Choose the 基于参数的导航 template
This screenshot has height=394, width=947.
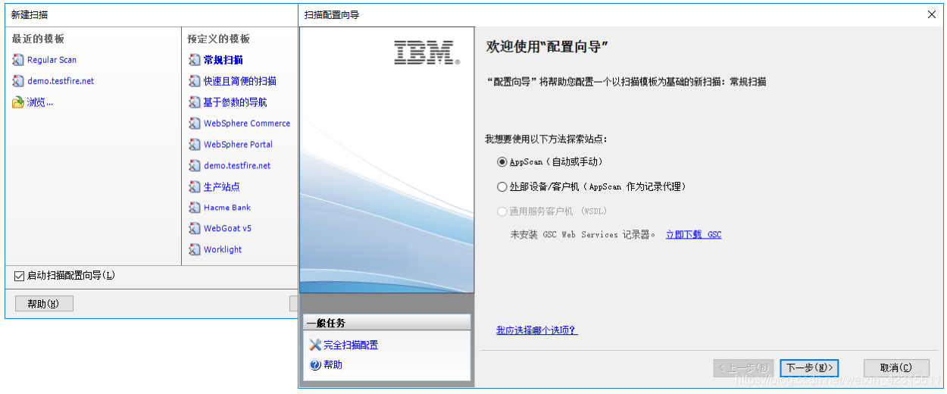coord(235,102)
